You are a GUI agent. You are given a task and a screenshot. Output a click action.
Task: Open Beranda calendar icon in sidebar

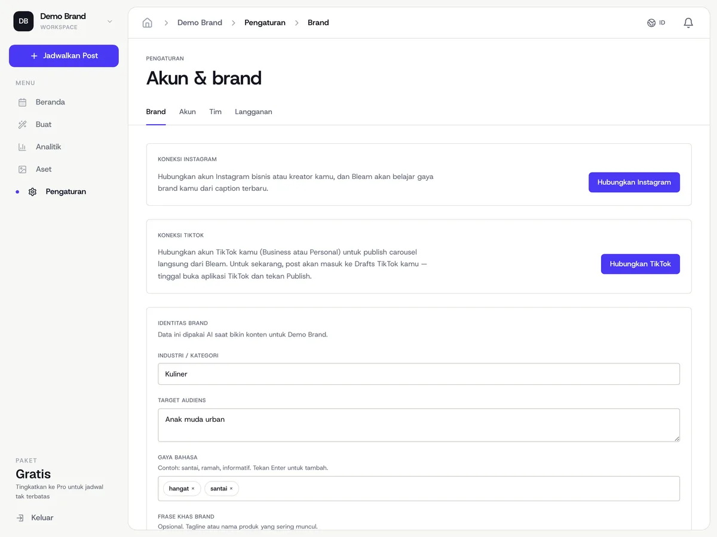22,102
